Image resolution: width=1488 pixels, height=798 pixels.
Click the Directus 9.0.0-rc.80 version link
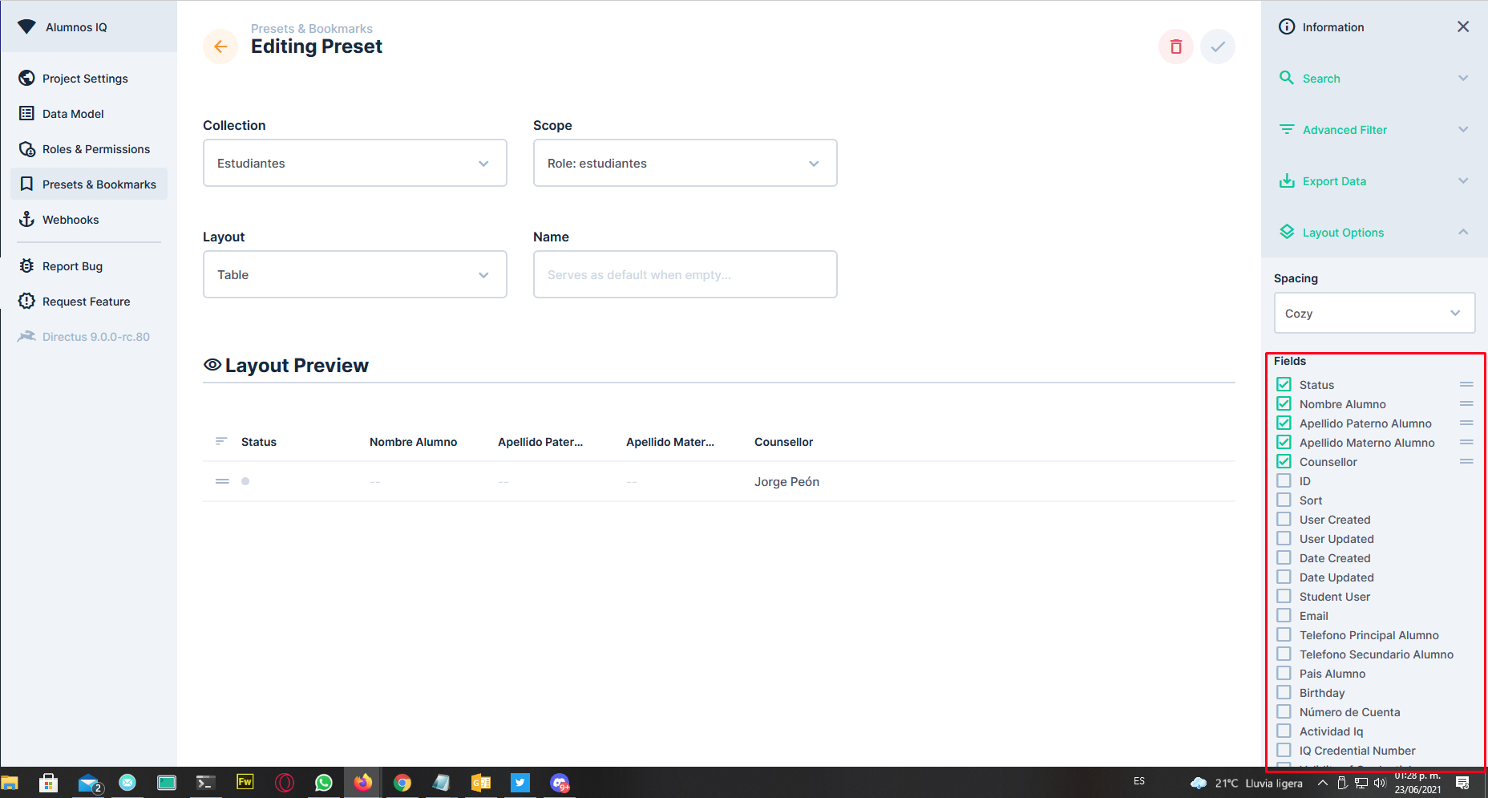[x=89, y=336]
